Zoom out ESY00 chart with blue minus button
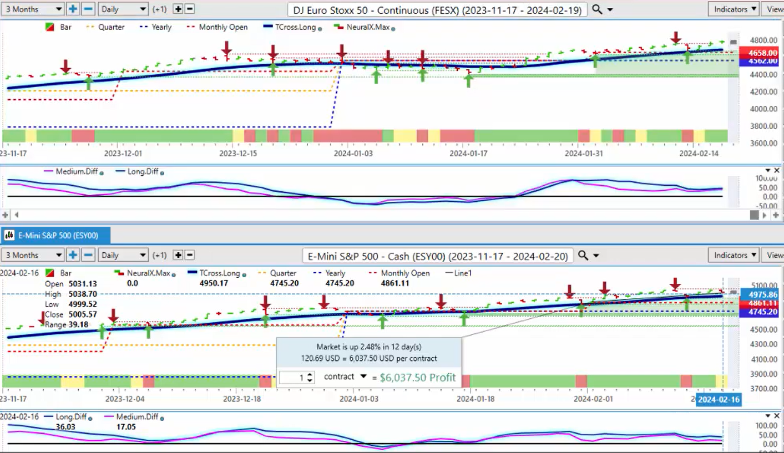Screen dimensions: 784x453 88,255
